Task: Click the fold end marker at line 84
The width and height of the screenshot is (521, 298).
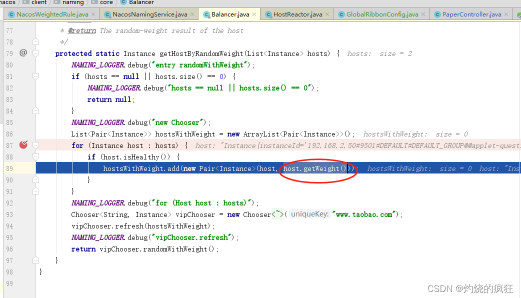Action: [x=36, y=110]
